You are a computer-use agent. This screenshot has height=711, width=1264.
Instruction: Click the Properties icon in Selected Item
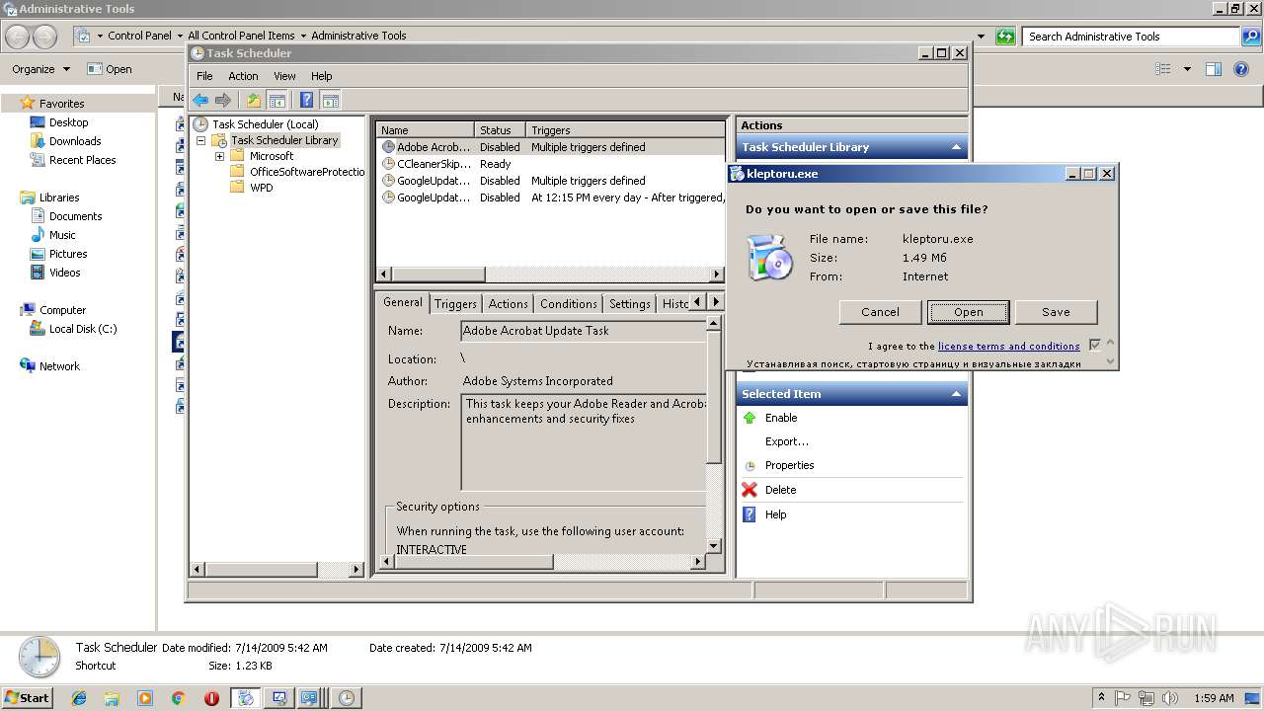[x=750, y=466]
